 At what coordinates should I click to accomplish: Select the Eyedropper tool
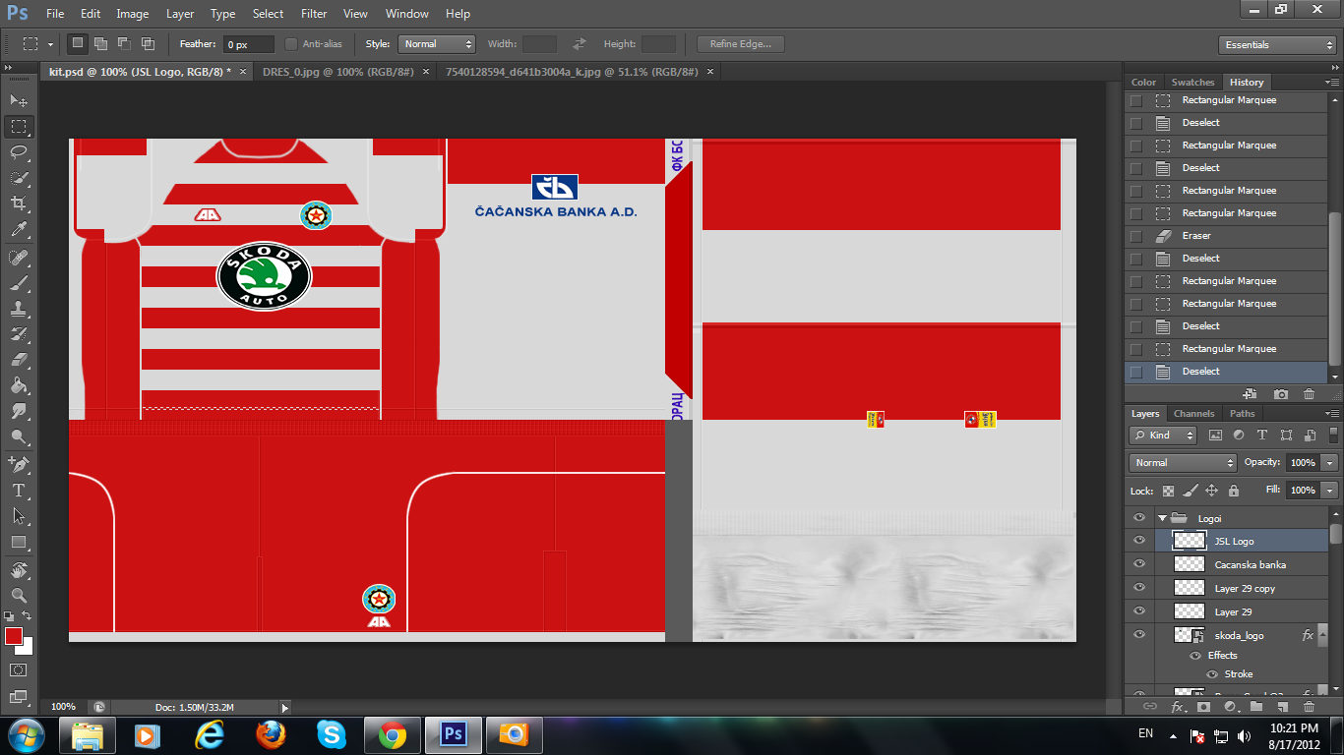click(19, 229)
